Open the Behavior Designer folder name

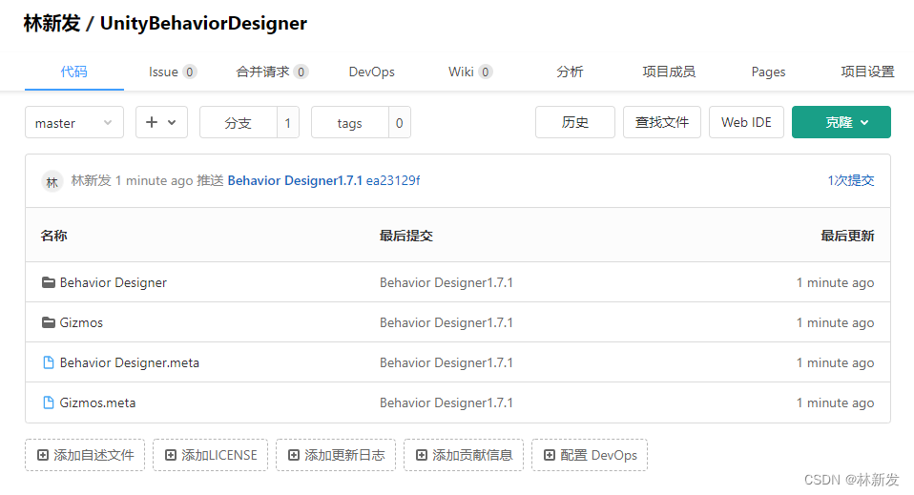coord(114,282)
